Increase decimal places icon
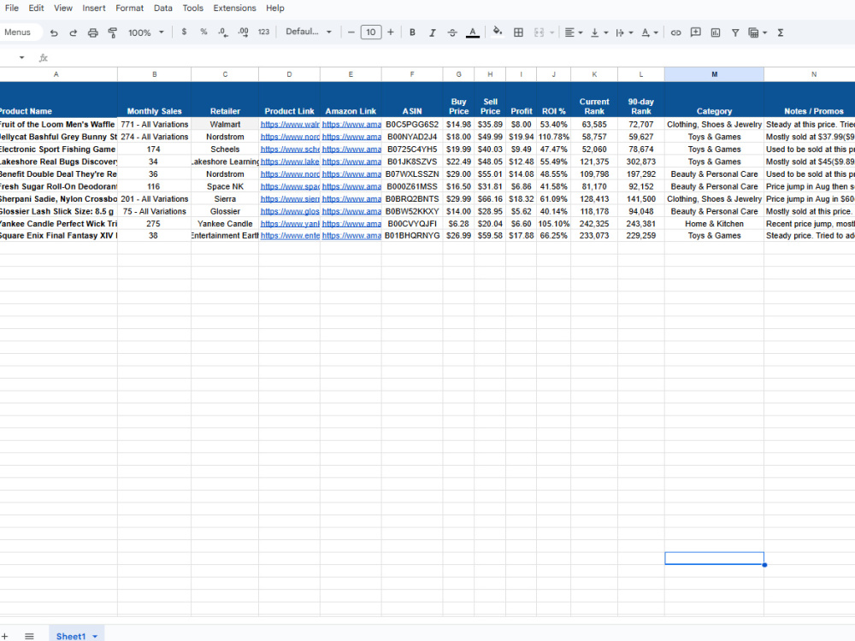The width and height of the screenshot is (855, 641). [243, 32]
